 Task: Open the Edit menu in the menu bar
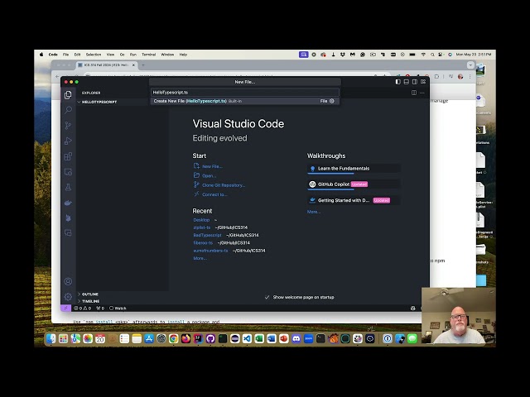tap(77, 55)
